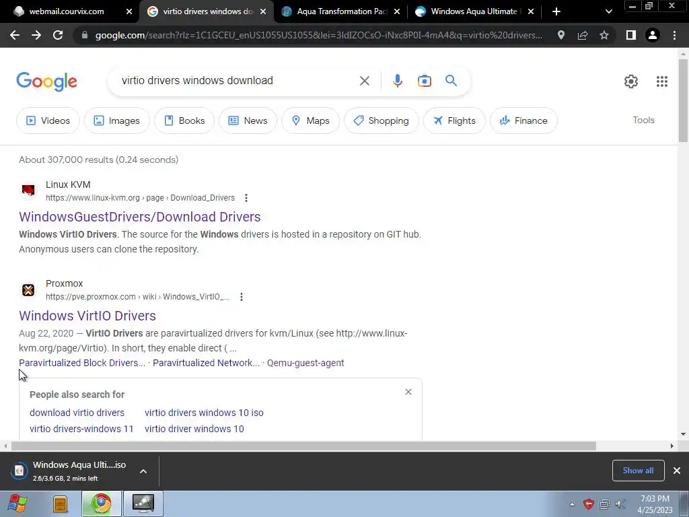Open options for the Linux KVM result
This screenshot has width=689, height=517.
pos(246,198)
